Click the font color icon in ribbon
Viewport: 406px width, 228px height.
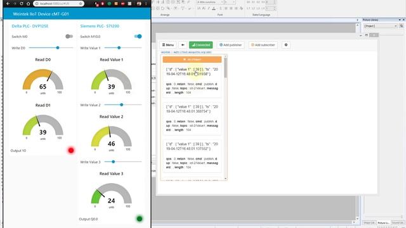(214, 8)
